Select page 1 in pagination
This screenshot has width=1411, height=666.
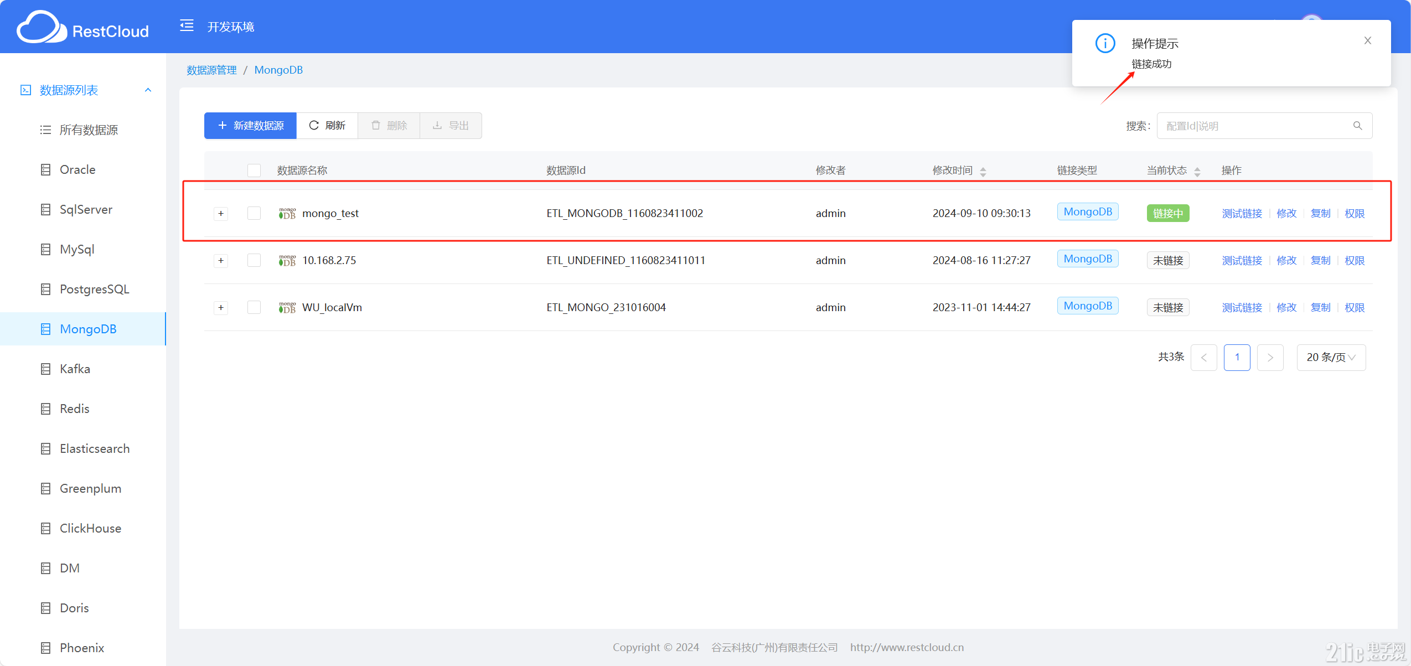point(1237,357)
